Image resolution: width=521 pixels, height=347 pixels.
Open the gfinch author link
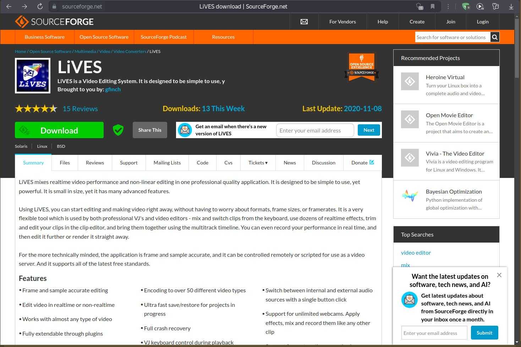click(113, 89)
